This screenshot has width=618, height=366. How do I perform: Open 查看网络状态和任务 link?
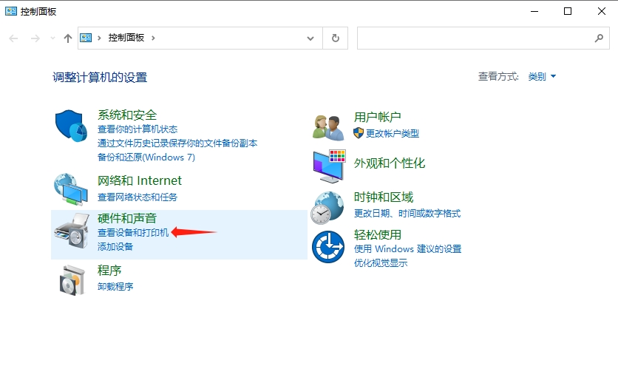click(x=137, y=197)
